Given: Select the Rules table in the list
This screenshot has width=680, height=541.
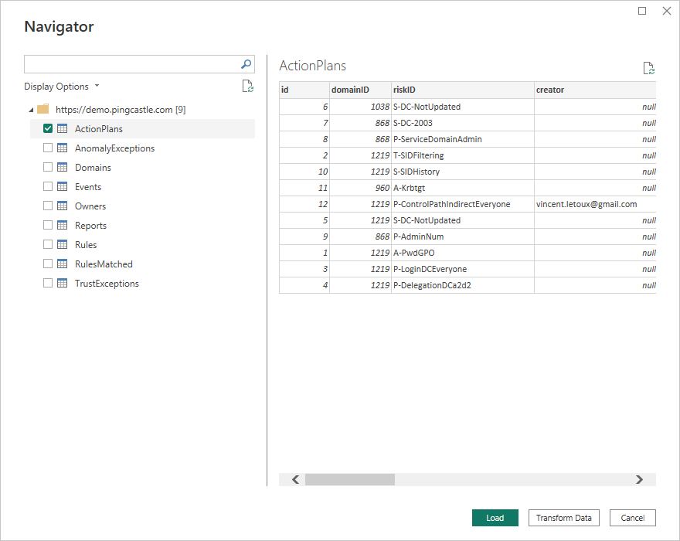Looking at the screenshot, I should click(x=86, y=245).
